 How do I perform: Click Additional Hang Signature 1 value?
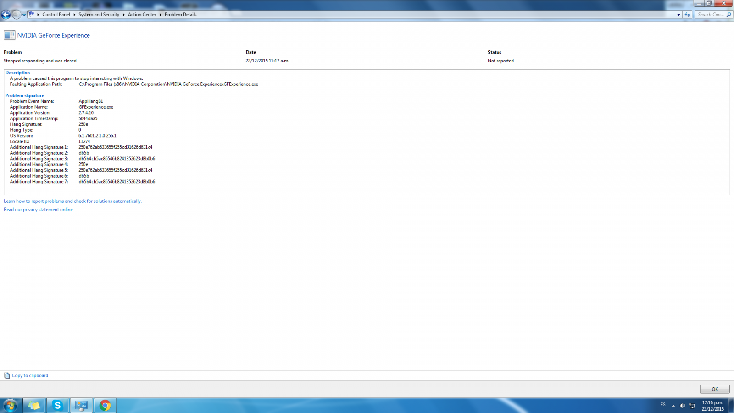[115, 147]
